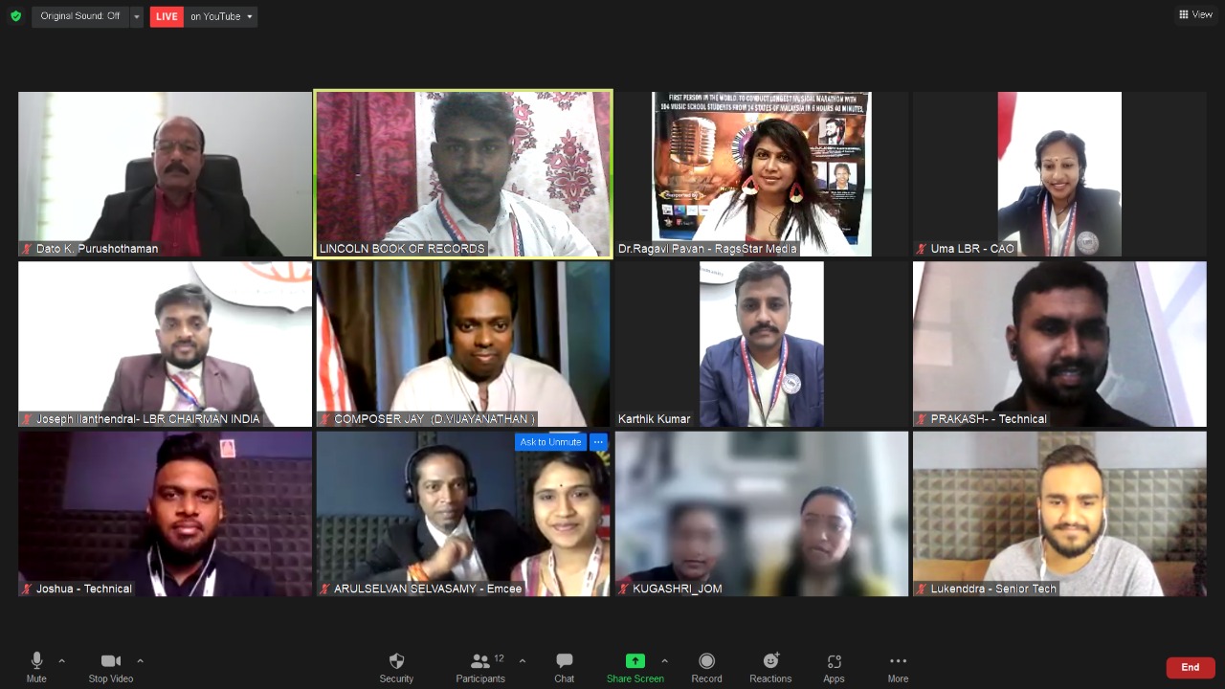This screenshot has height=689, width=1225.
Task: Expand the Original Sound dropdown arrow
Action: click(137, 17)
